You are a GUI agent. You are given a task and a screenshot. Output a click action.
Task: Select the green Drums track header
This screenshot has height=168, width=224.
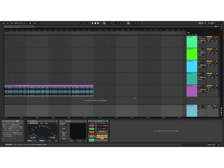click(x=192, y=54)
